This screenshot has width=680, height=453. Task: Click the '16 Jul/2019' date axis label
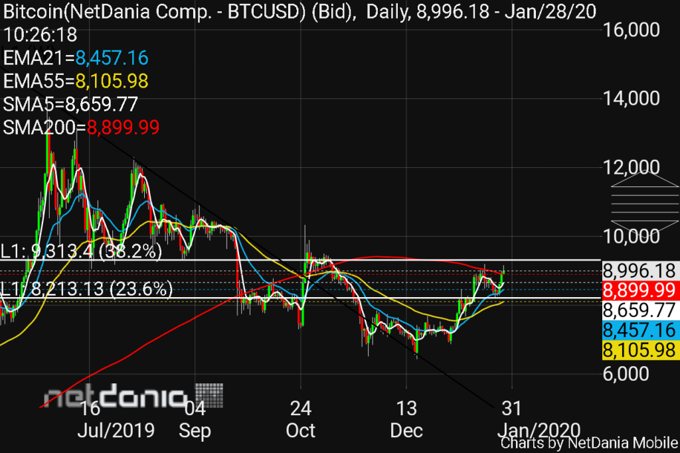(x=116, y=419)
